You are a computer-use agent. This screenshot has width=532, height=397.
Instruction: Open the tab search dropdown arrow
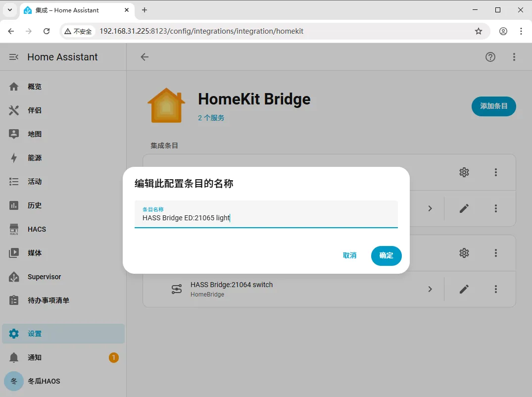(10, 10)
